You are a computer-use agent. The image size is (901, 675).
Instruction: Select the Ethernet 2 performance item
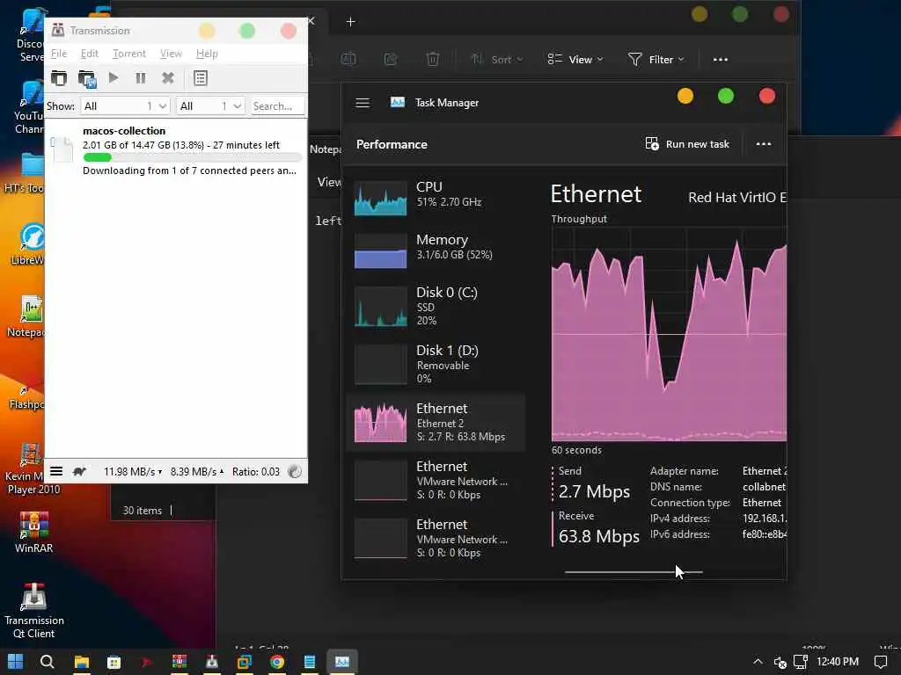click(436, 423)
